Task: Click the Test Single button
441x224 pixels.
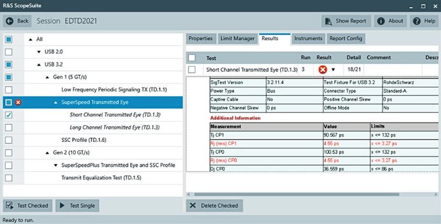Action: (77, 205)
